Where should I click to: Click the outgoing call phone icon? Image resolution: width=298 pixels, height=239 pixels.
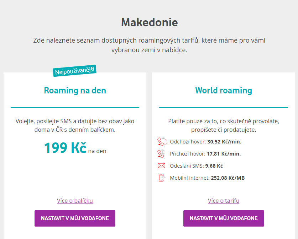tap(162, 142)
